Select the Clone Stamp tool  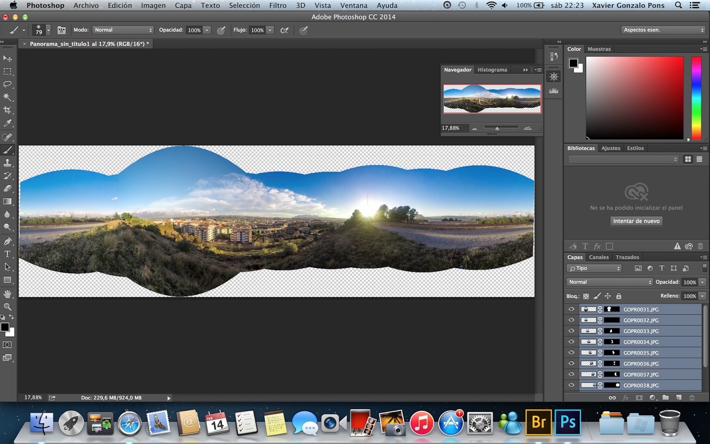point(8,163)
